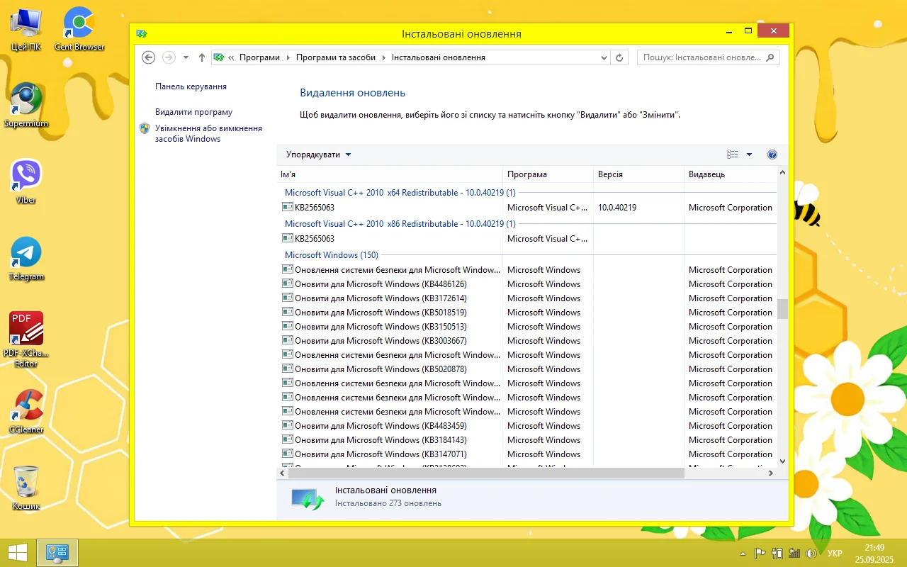Refresh the Installed Updates list
907x567 pixels.
619,57
